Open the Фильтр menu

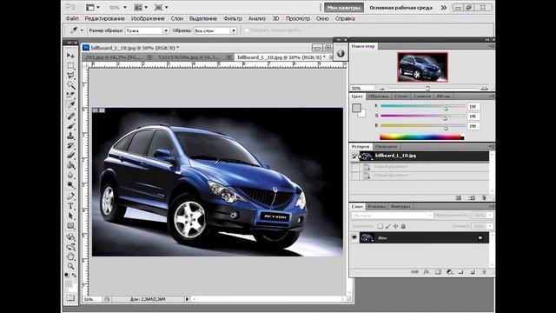[x=233, y=18]
